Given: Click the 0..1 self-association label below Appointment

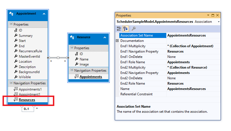Looking at the screenshot, I should click(26, 109).
